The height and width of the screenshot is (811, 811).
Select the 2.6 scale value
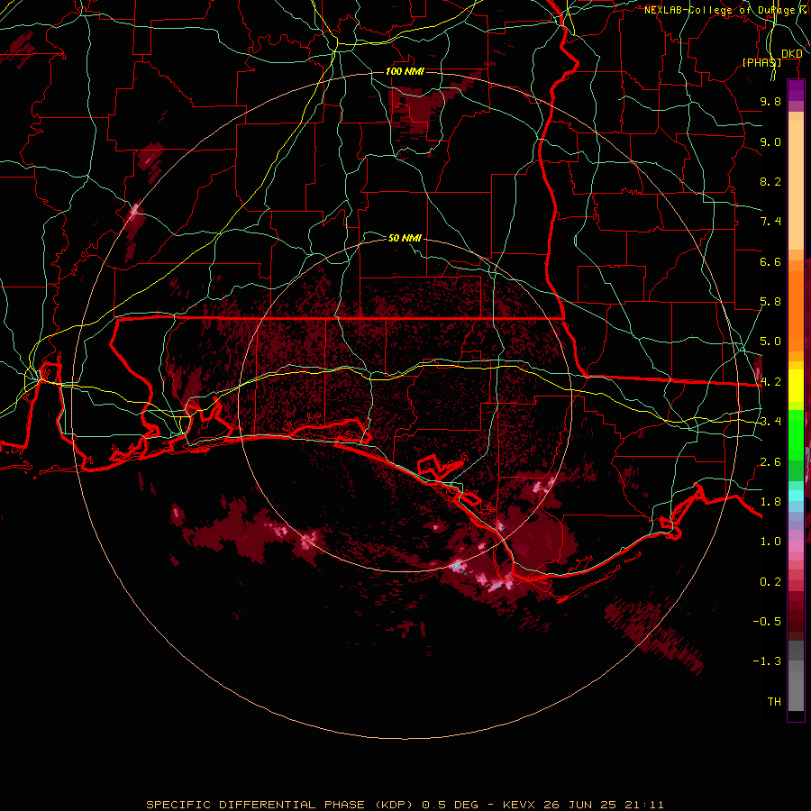point(770,462)
